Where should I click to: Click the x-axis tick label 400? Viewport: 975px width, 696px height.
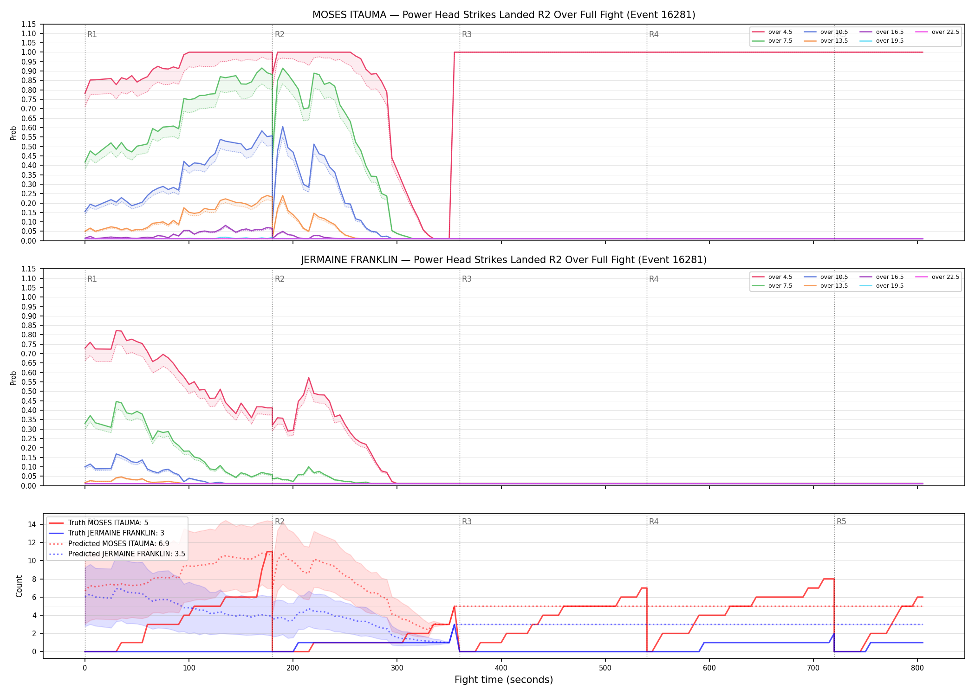click(501, 668)
